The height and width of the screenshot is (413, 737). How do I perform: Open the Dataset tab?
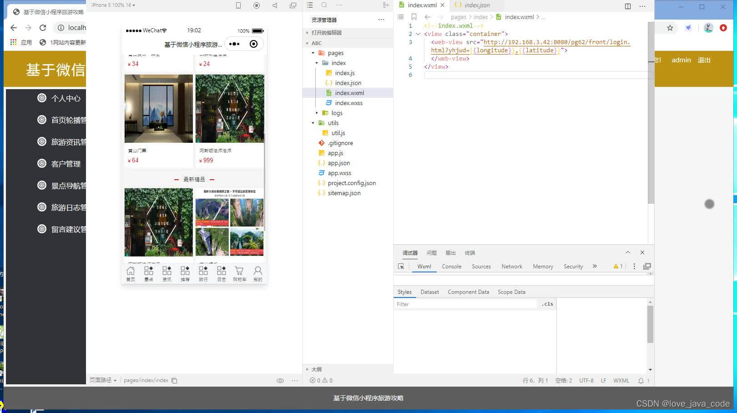pyautogui.click(x=430, y=292)
